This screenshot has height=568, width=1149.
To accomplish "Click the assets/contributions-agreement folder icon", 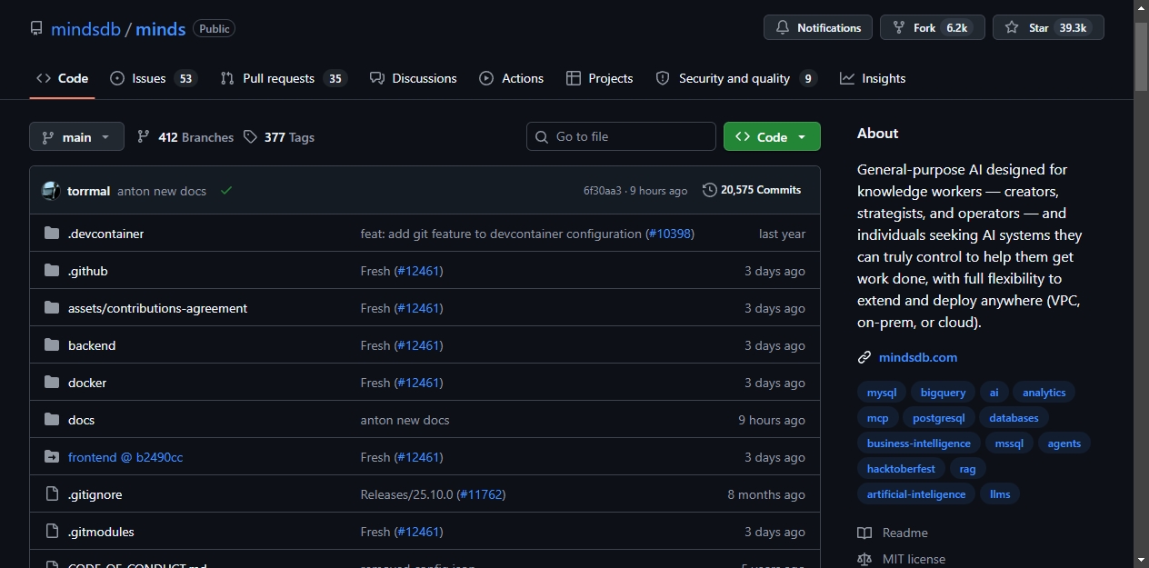I will (52, 308).
